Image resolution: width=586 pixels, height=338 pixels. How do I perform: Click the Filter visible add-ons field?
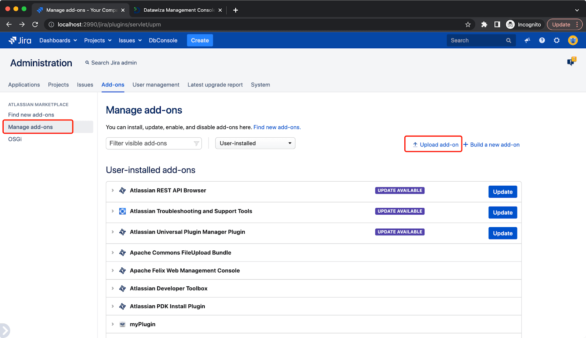[x=154, y=143]
